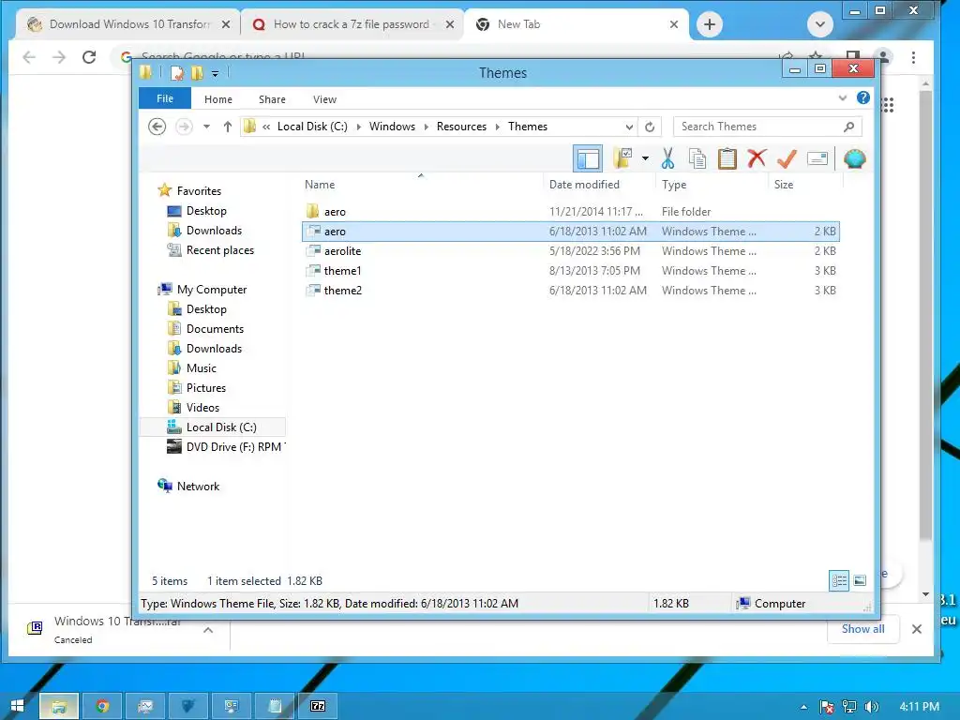Click the Copy toolbar icon
960x720 pixels.
coord(697,158)
